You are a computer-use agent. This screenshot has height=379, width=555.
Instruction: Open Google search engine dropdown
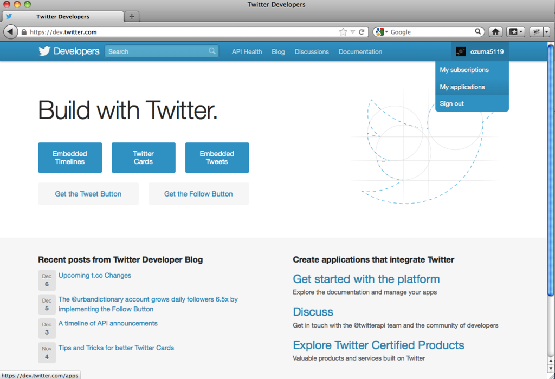(x=382, y=32)
